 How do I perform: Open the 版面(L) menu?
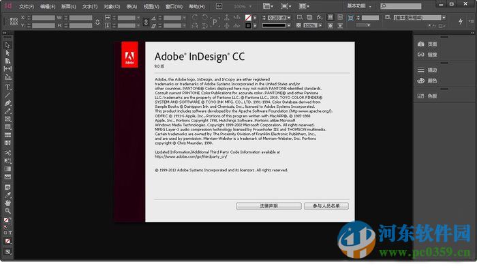[69, 6]
